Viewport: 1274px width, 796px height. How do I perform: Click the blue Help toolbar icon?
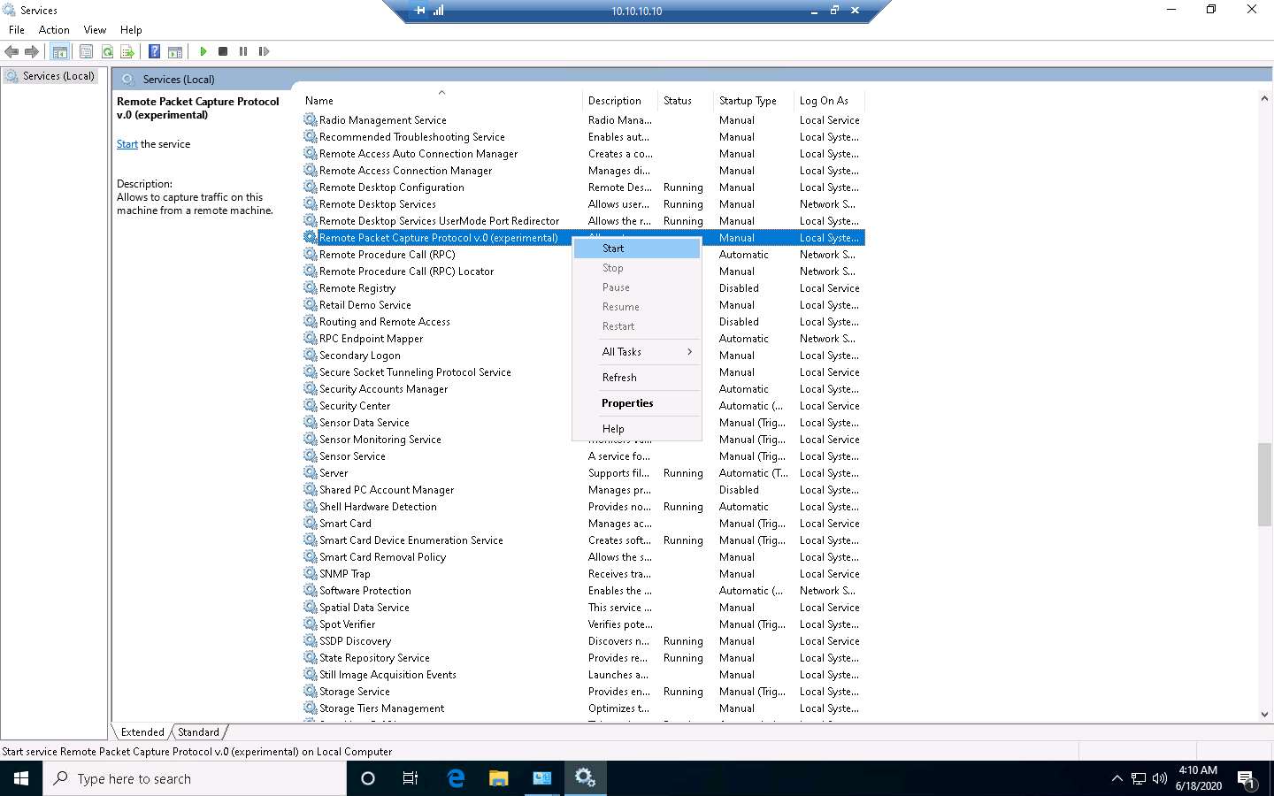click(x=154, y=51)
